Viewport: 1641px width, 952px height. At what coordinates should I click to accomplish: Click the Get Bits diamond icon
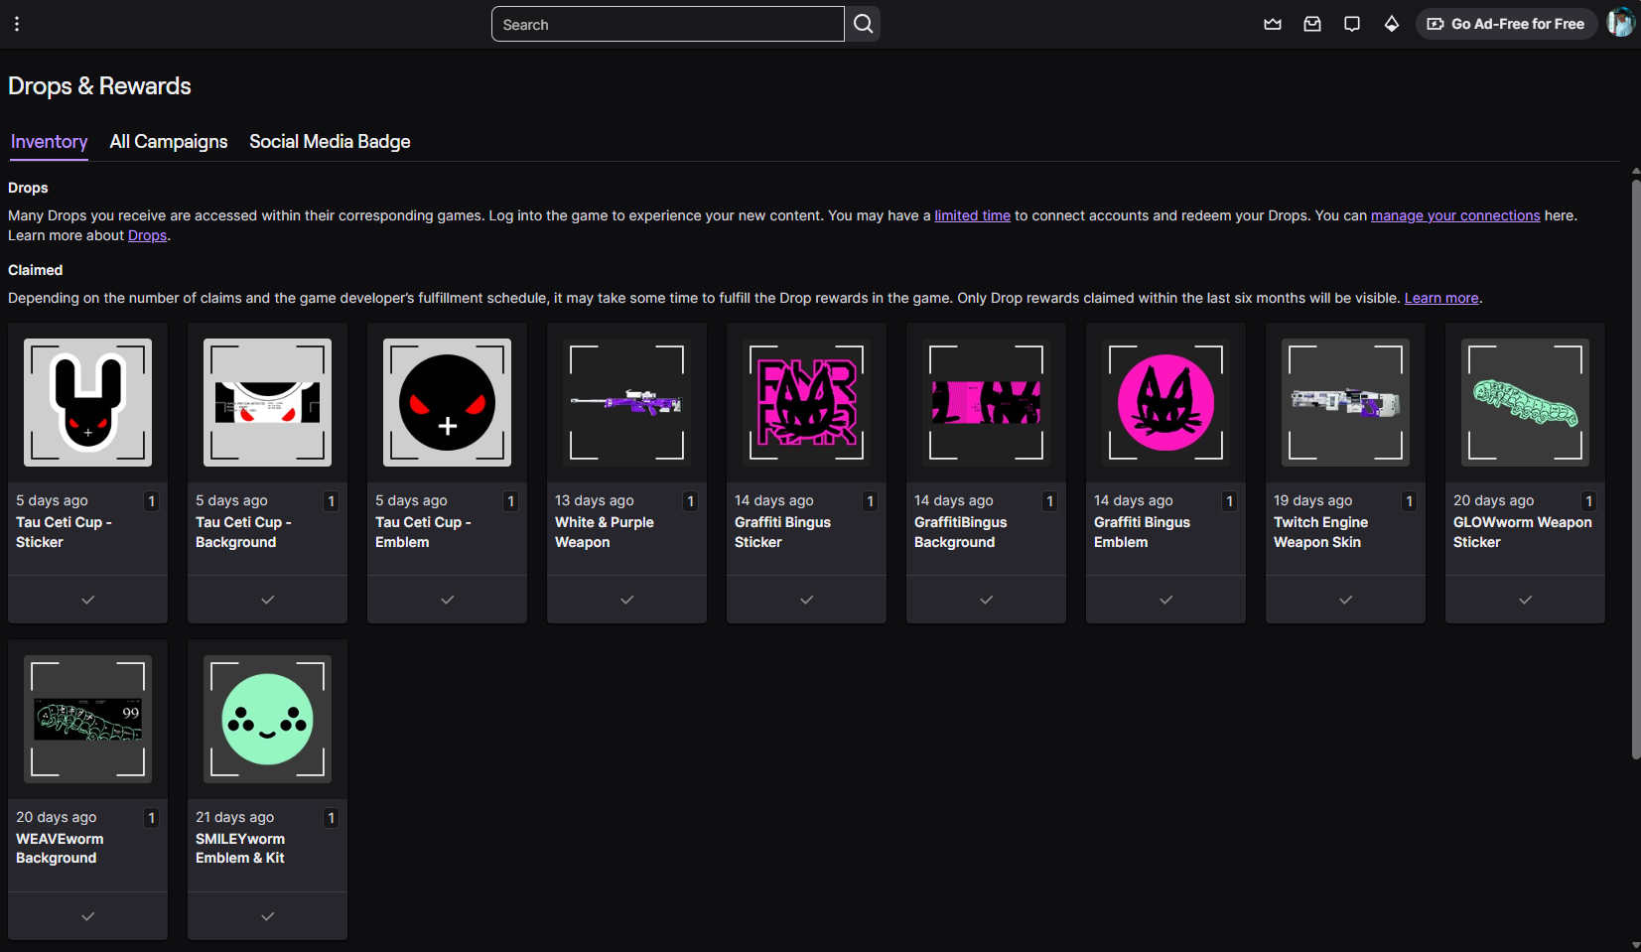(x=1391, y=24)
